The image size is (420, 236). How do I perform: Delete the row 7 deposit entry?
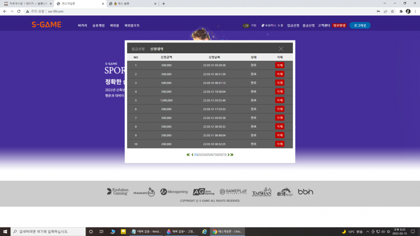[x=280, y=118]
